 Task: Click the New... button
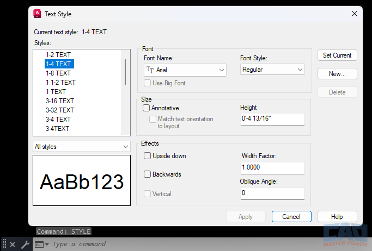coord(337,73)
